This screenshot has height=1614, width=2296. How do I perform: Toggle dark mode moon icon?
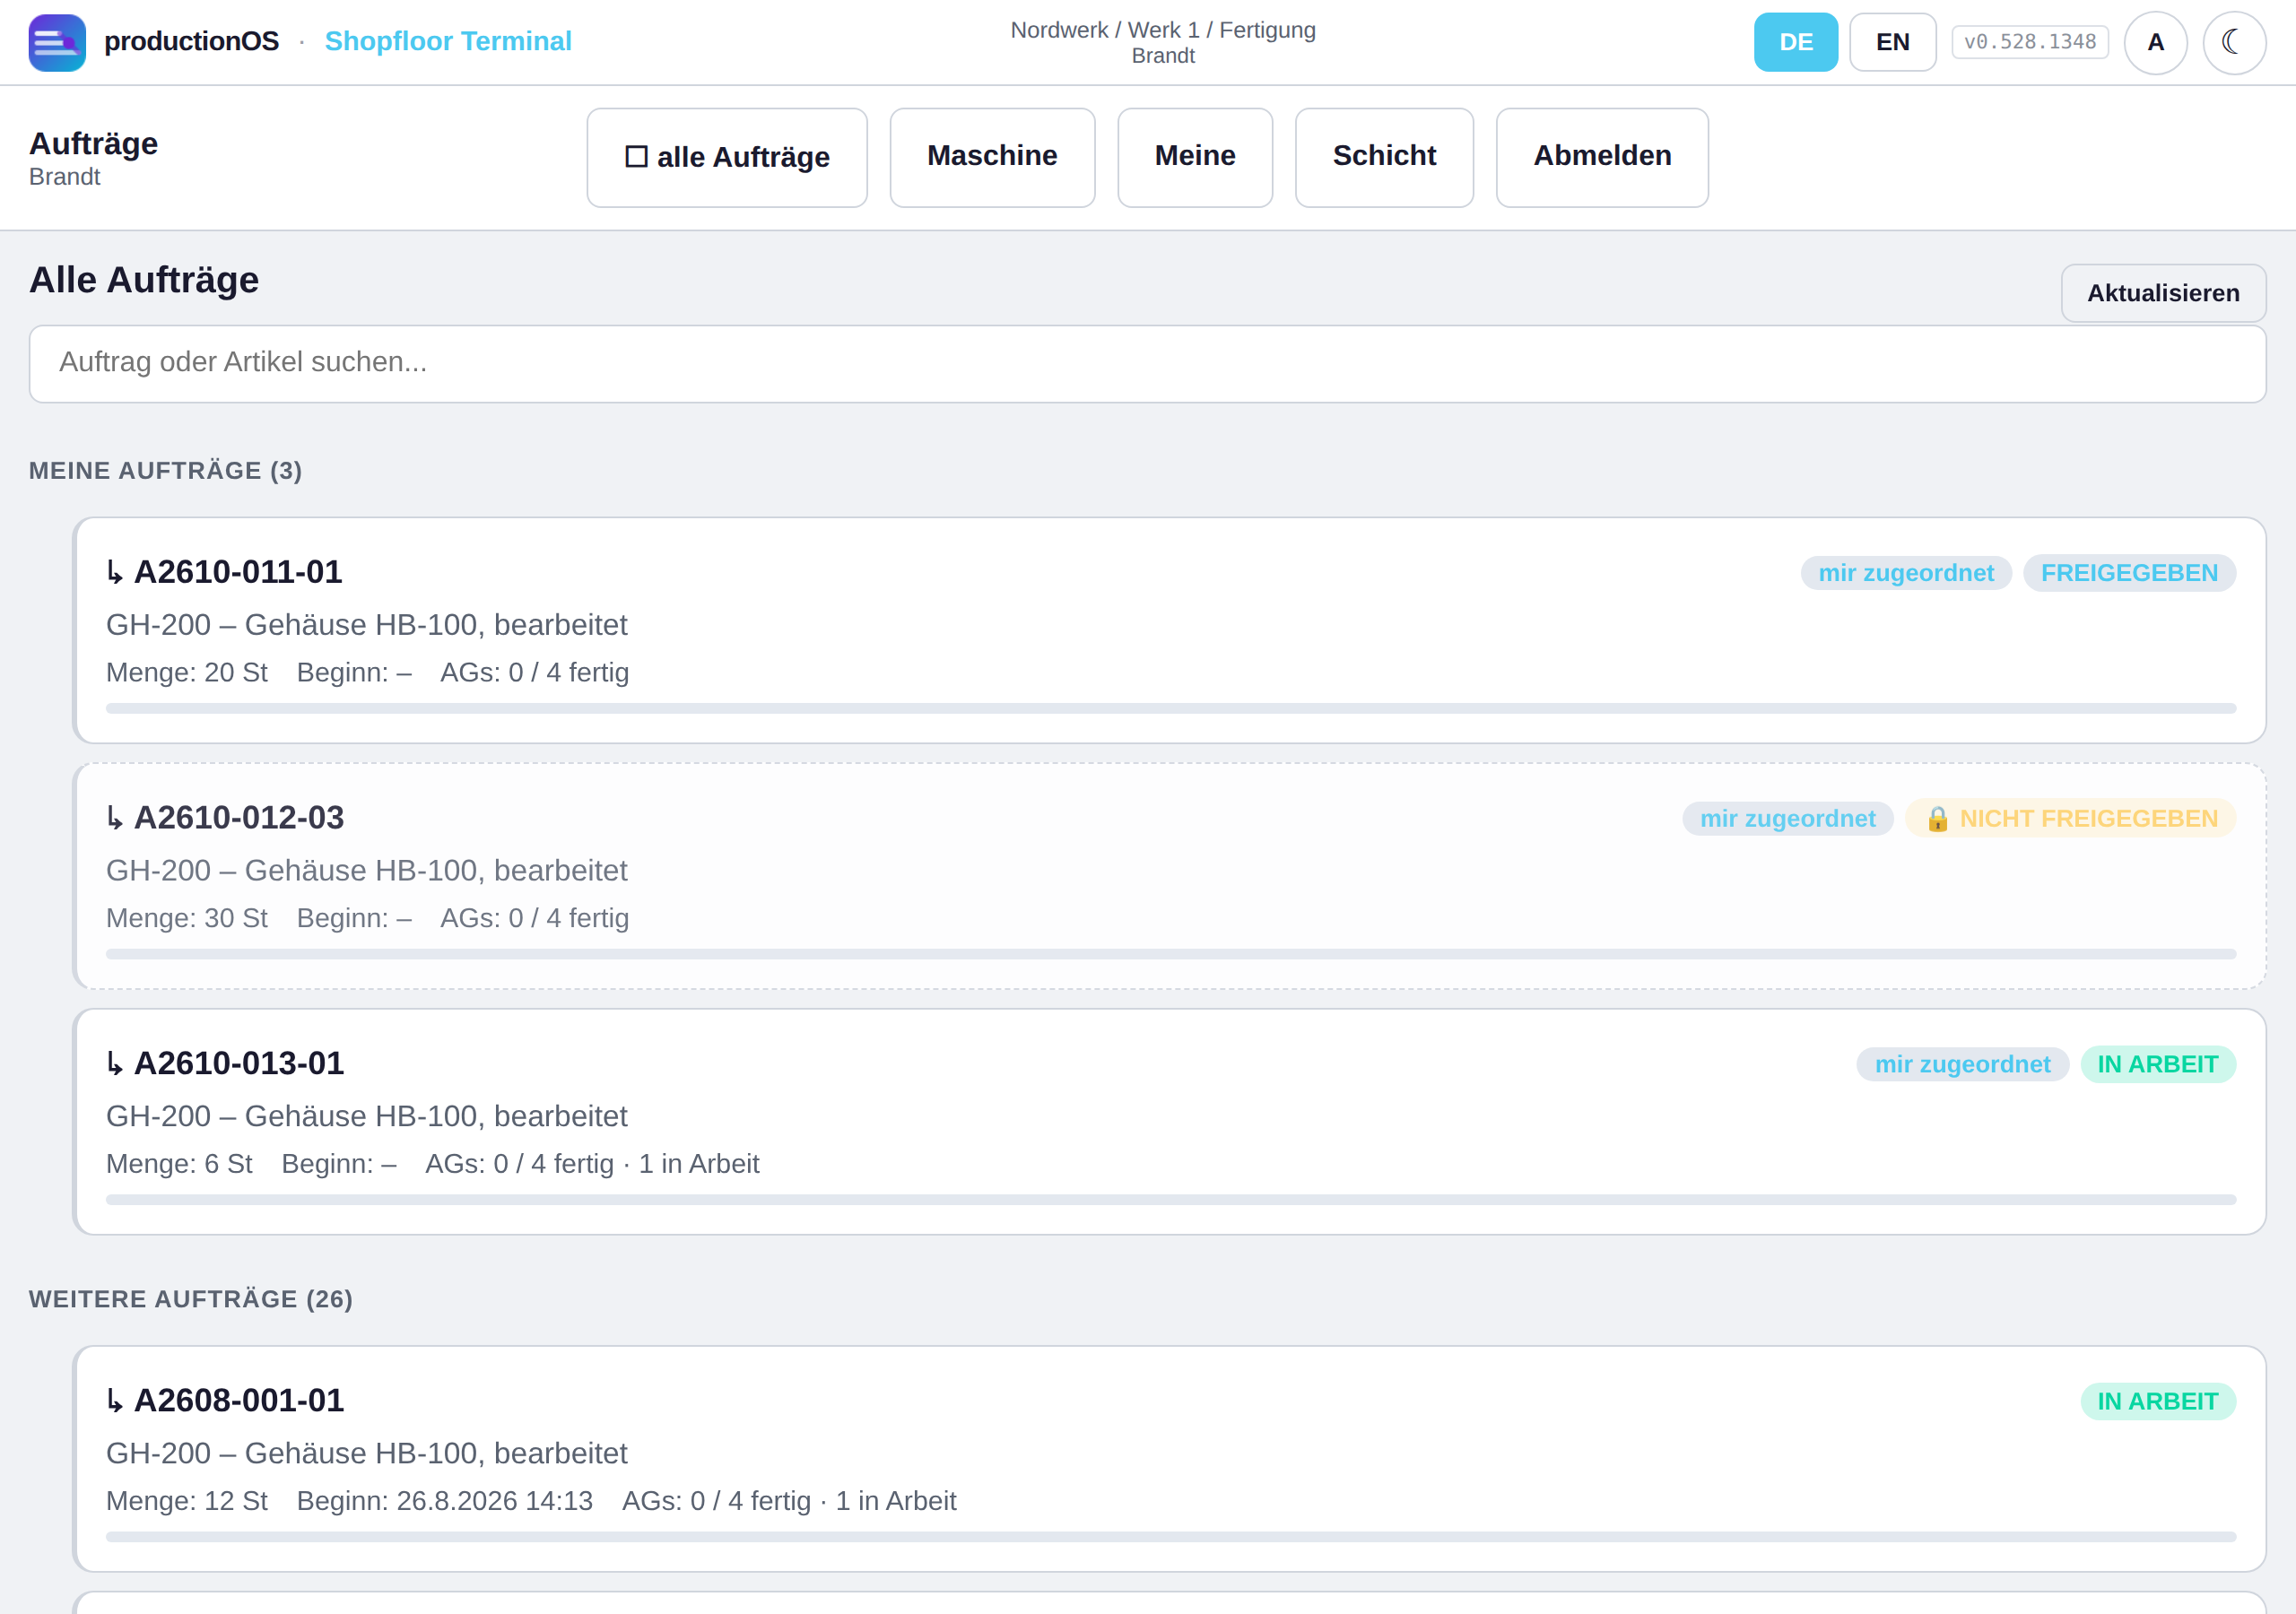pyautogui.click(x=2234, y=42)
